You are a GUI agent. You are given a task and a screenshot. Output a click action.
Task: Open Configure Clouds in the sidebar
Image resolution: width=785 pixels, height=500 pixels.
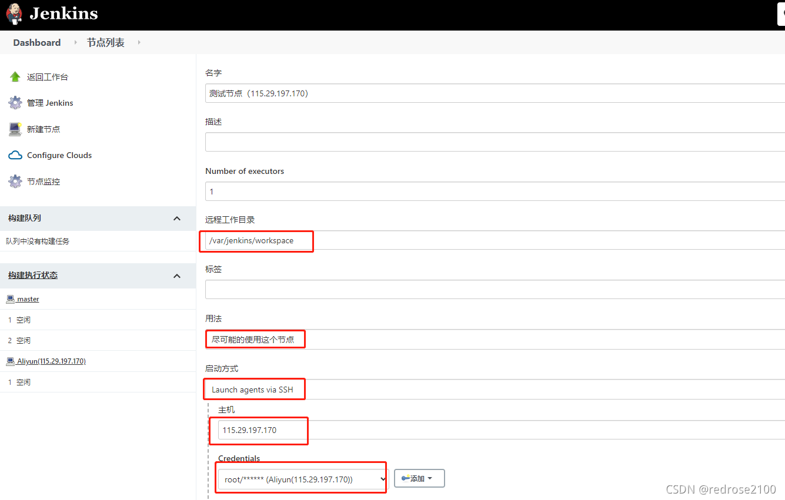59,155
